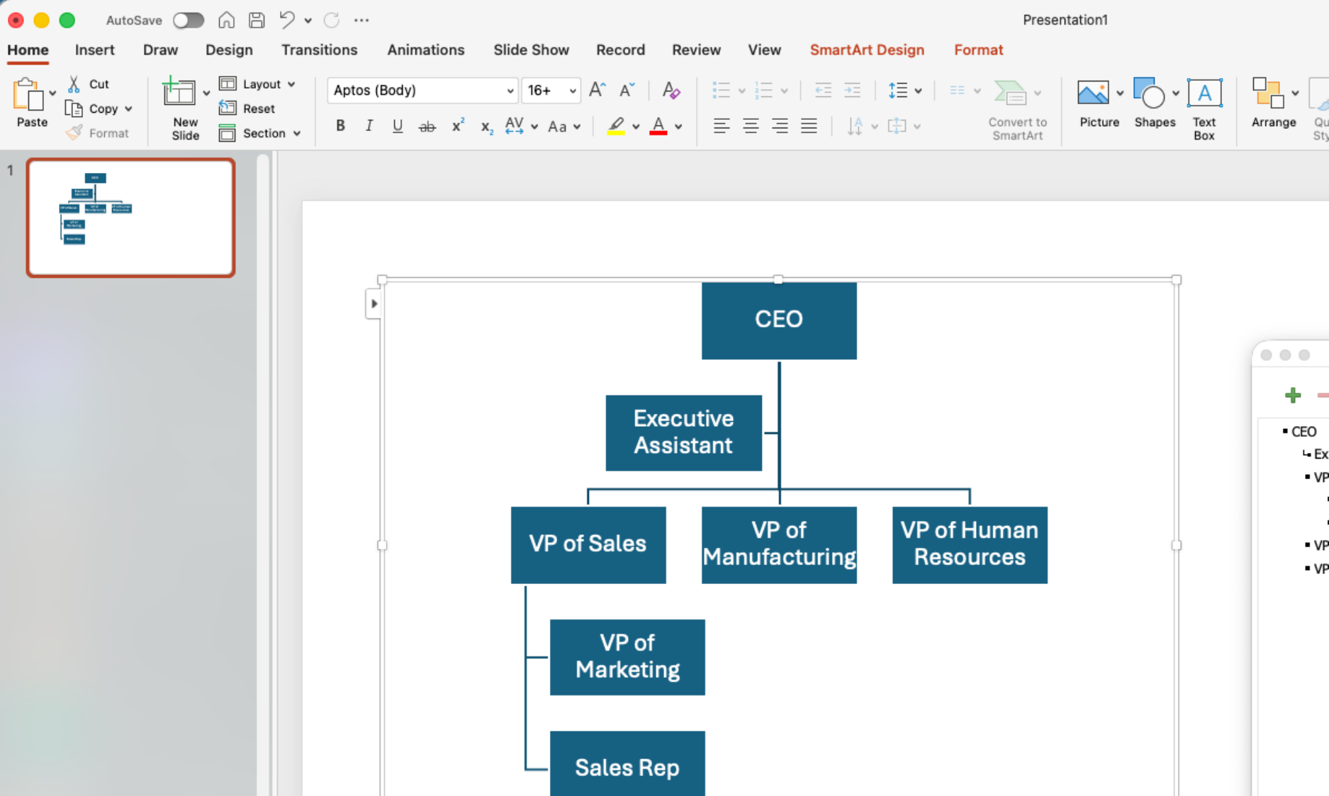The image size is (1329, 796).
Task: Switch to the SmartArt Design tab
Action: coord(867,50)
